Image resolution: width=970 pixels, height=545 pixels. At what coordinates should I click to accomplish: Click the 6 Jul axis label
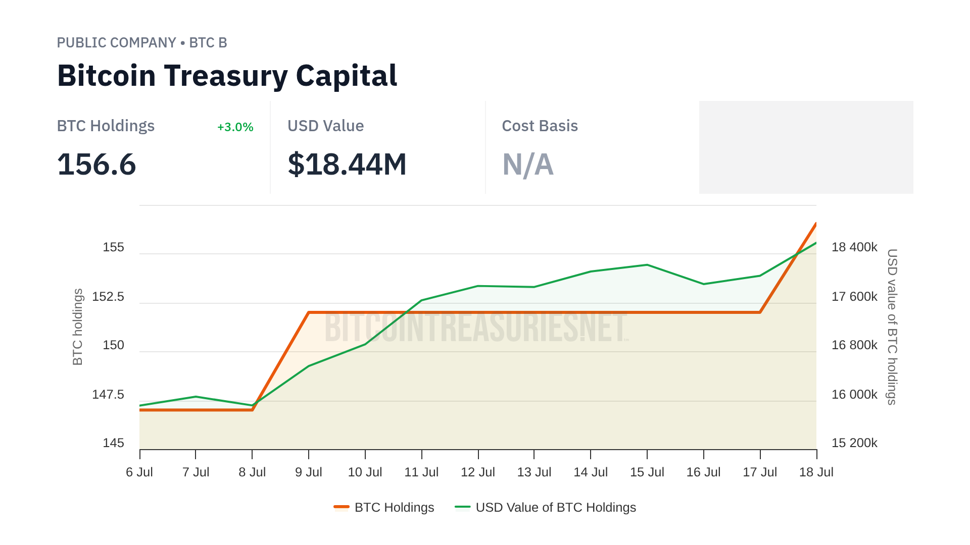(x=139, y=472)
